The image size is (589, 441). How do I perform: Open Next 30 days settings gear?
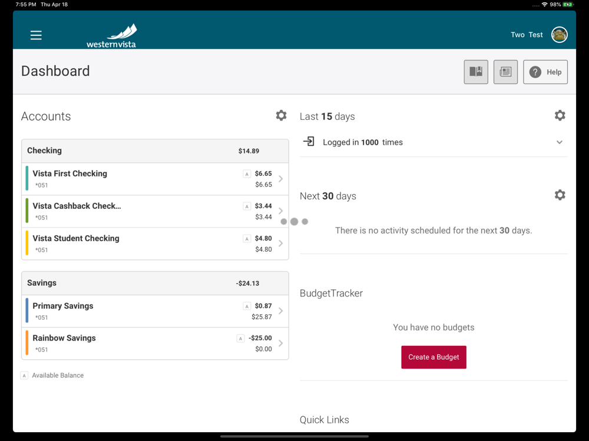pos(560,195)
